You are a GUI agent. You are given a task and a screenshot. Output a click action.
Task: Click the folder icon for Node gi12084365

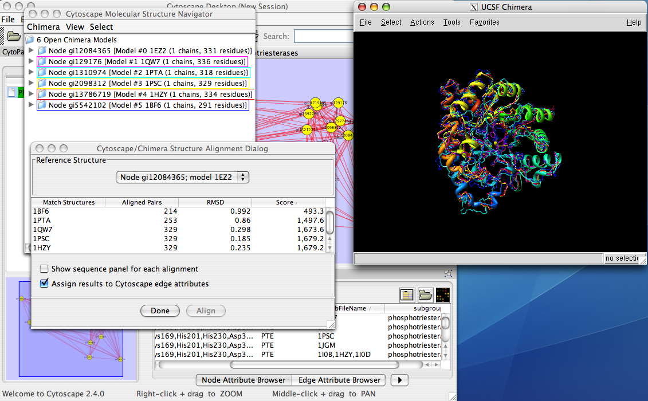42,51
